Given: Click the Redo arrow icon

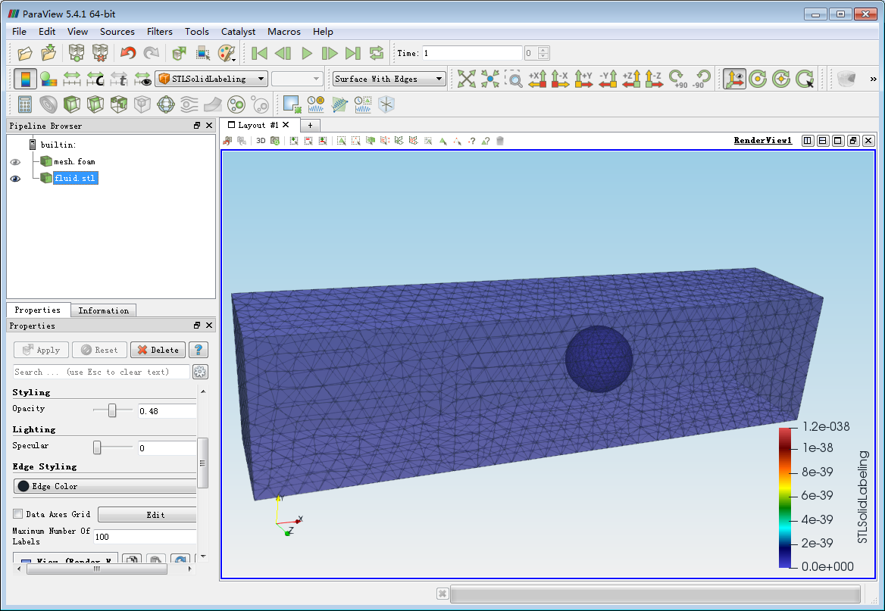Looking at the screenshot, I should tap(152, 53).
